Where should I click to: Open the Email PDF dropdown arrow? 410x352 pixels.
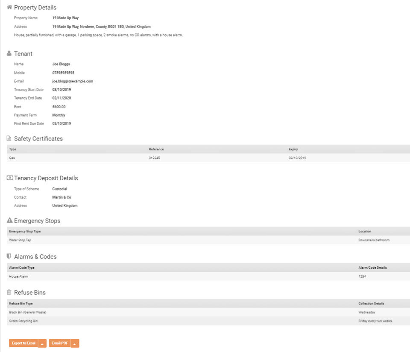[x=75, y=343]
